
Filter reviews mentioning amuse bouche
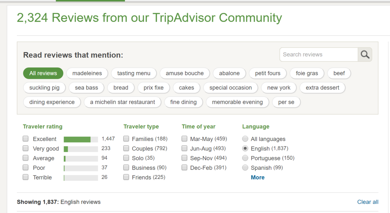tap(185, 73)
